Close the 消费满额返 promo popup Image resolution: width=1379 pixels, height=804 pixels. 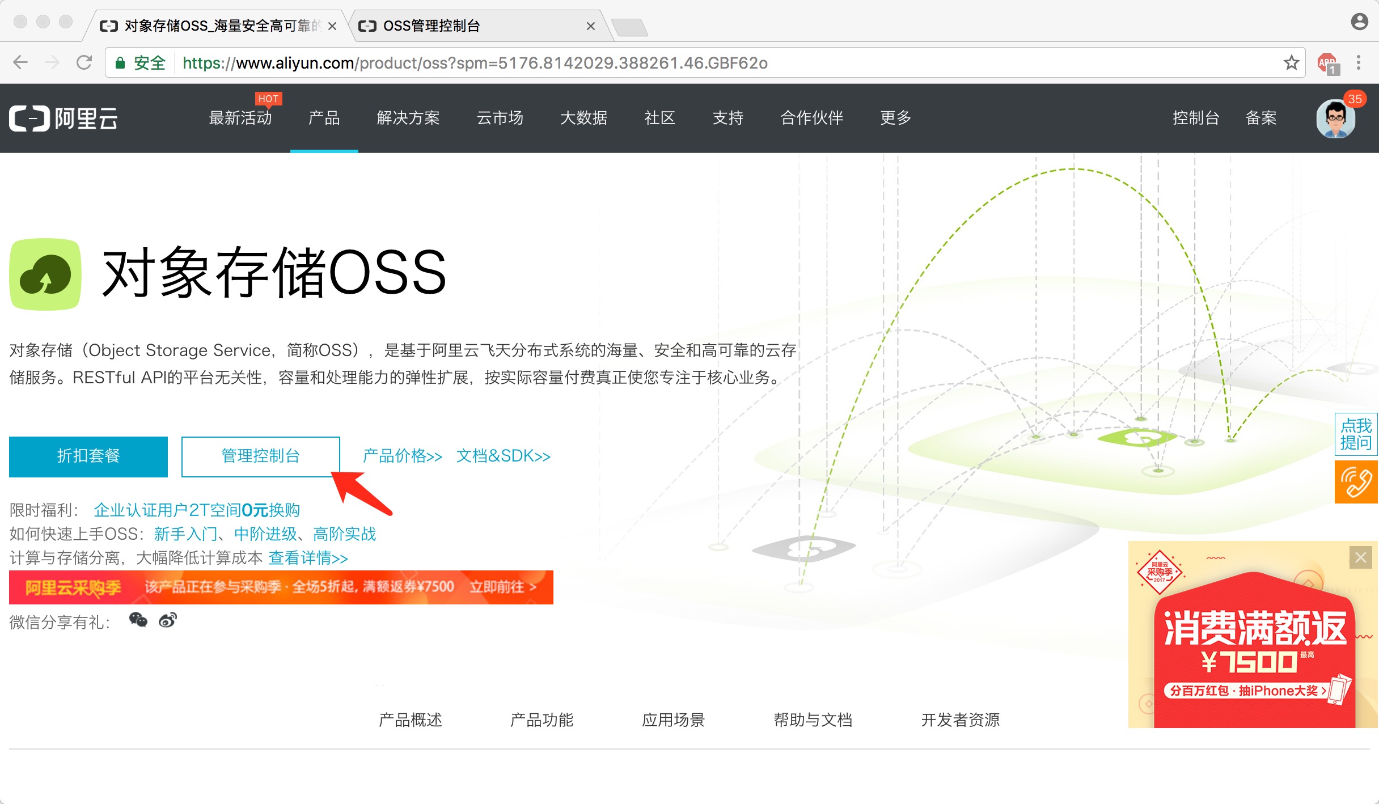(x=1360, y=557)
